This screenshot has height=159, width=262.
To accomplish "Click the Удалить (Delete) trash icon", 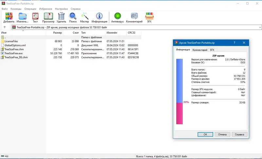I will [61, 16].
